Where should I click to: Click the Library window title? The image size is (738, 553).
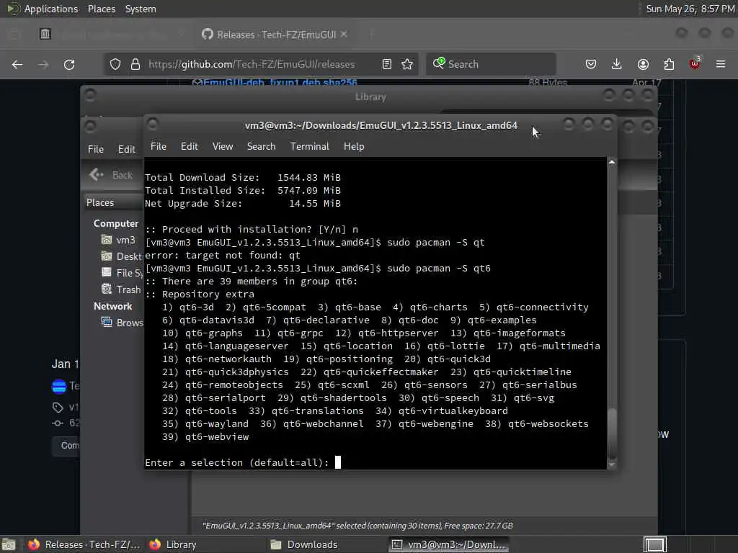click(x=370, y=97)
